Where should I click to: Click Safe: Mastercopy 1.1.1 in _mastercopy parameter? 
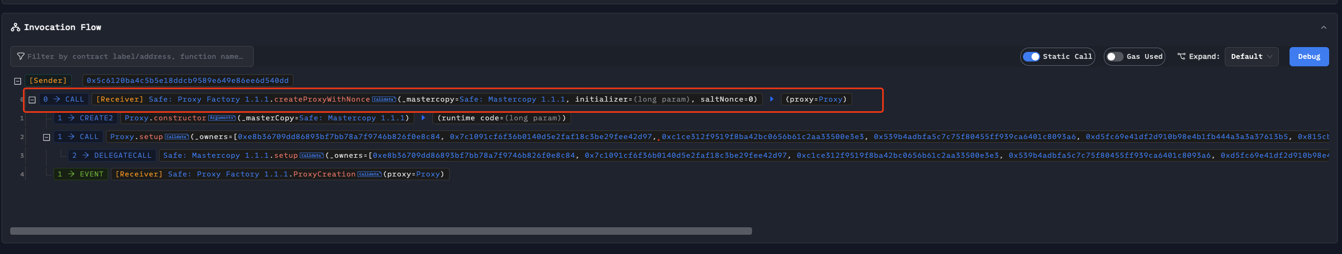point(512,99)
